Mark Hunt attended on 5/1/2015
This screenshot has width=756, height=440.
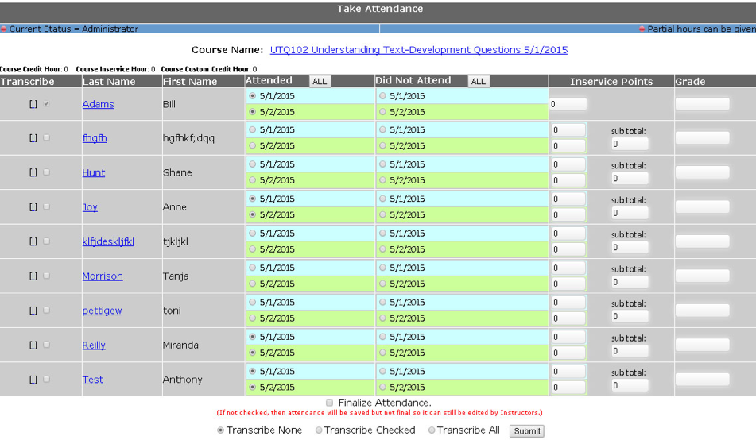point(253,164)
